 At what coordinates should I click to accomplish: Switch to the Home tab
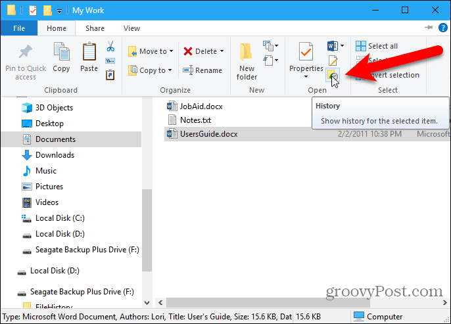[x=57, y=28]
